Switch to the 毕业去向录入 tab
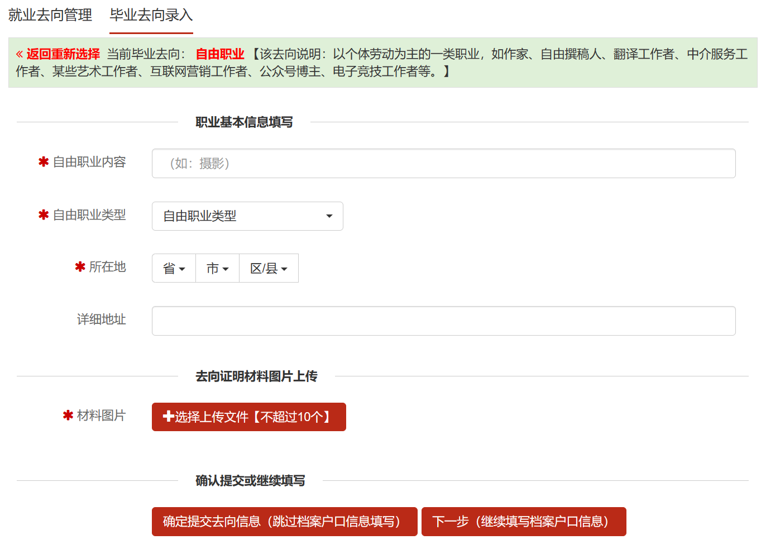Image resolution: width=761 pixels, height=549 pixels. click(x=151, y=15)
